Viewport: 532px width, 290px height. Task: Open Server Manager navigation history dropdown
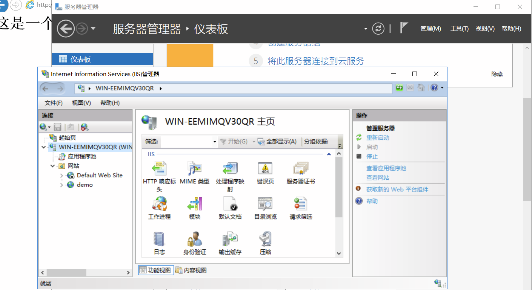(93, 29)
